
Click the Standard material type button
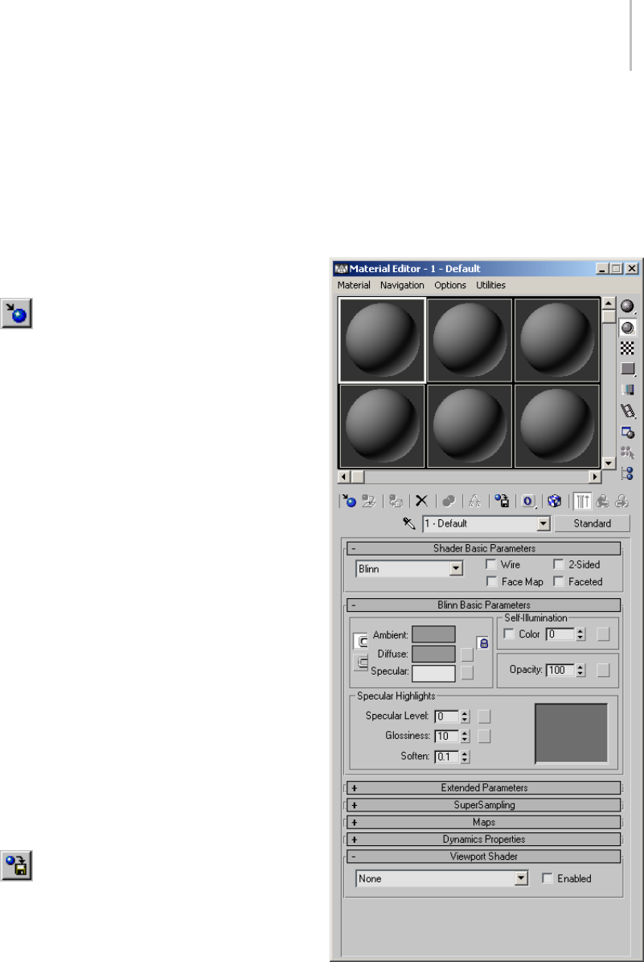click(x=592, y=523)
